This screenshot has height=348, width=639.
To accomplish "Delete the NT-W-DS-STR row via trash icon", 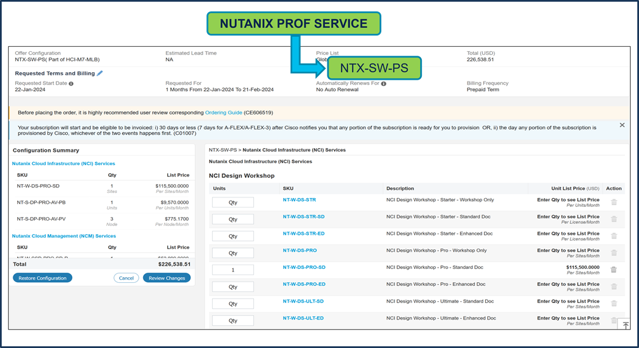I will tap(614, 202).
